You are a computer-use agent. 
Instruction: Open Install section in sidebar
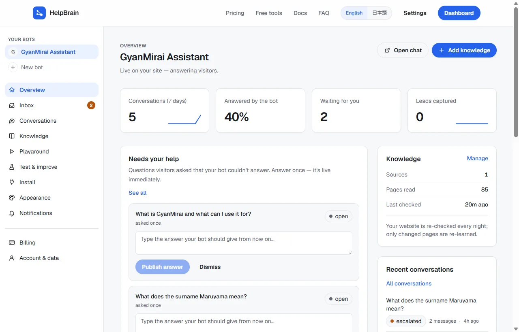[x=51, y=182]
